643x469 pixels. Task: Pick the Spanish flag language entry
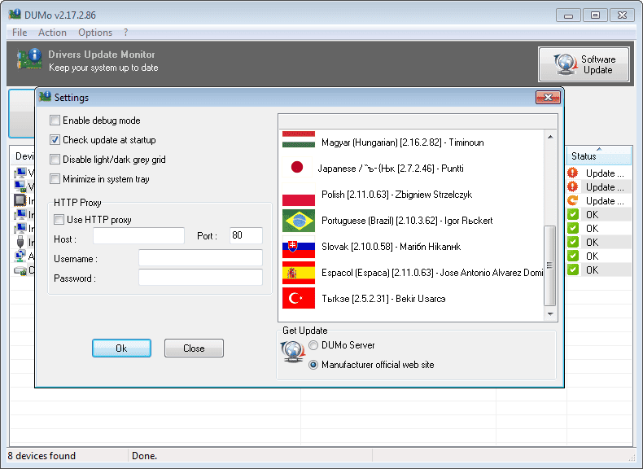pyautogui.click(x=298, y=273)
